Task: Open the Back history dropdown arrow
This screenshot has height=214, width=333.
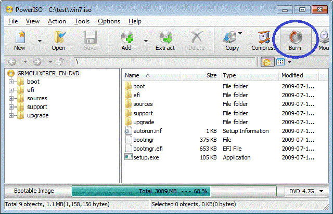Action: pyautogui.click(x=25, y=62)
